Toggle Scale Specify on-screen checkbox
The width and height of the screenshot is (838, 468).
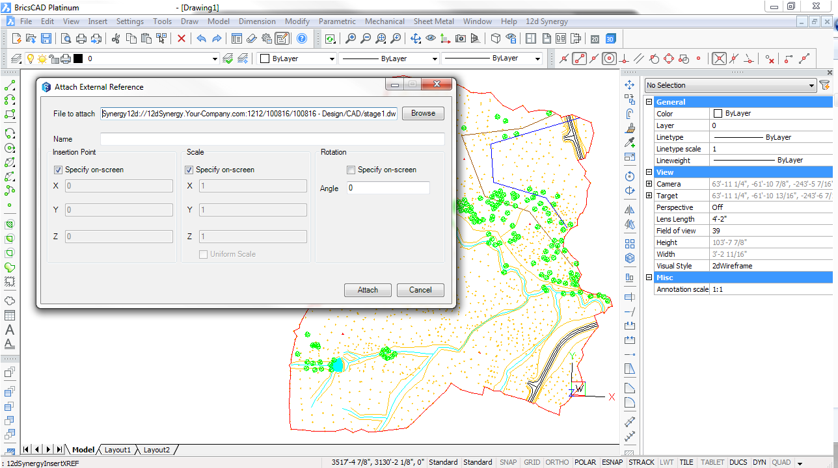(189, 170)
